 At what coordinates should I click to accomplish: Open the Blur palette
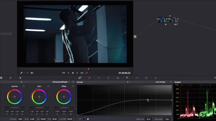pos(118,78)
